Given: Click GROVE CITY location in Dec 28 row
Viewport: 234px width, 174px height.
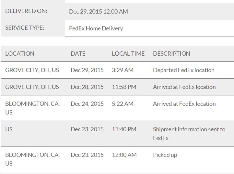Looking at the screenshot, I should point(32,87).
